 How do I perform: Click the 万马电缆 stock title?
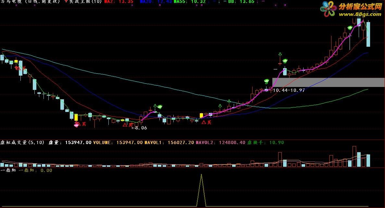click(11, 2)
